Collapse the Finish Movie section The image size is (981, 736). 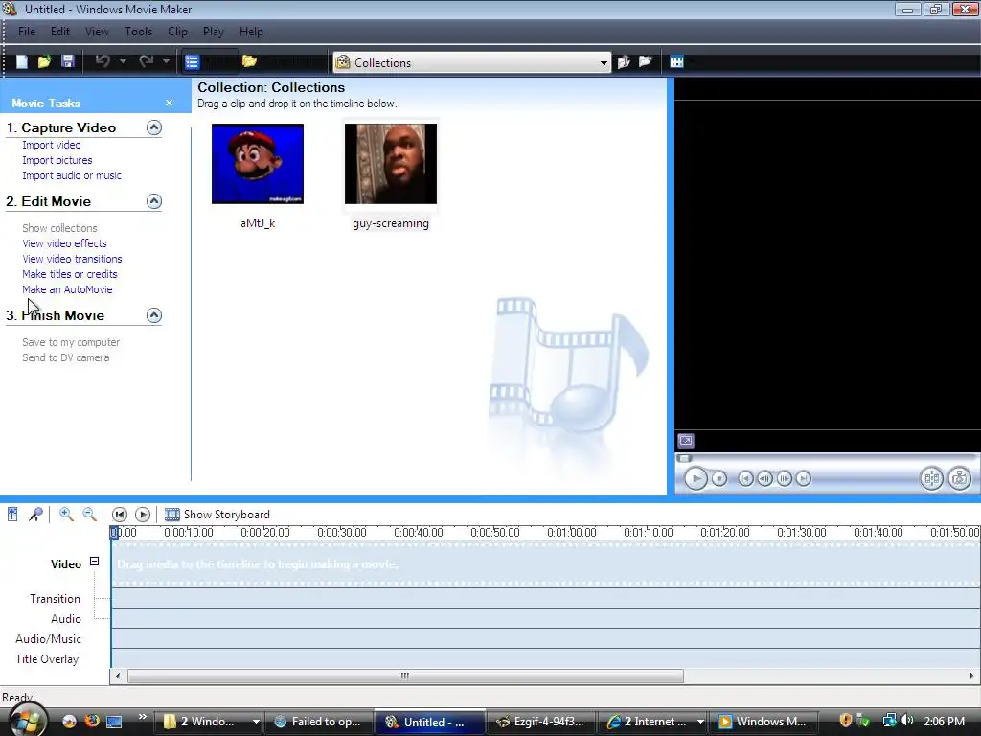pos(154,315)
